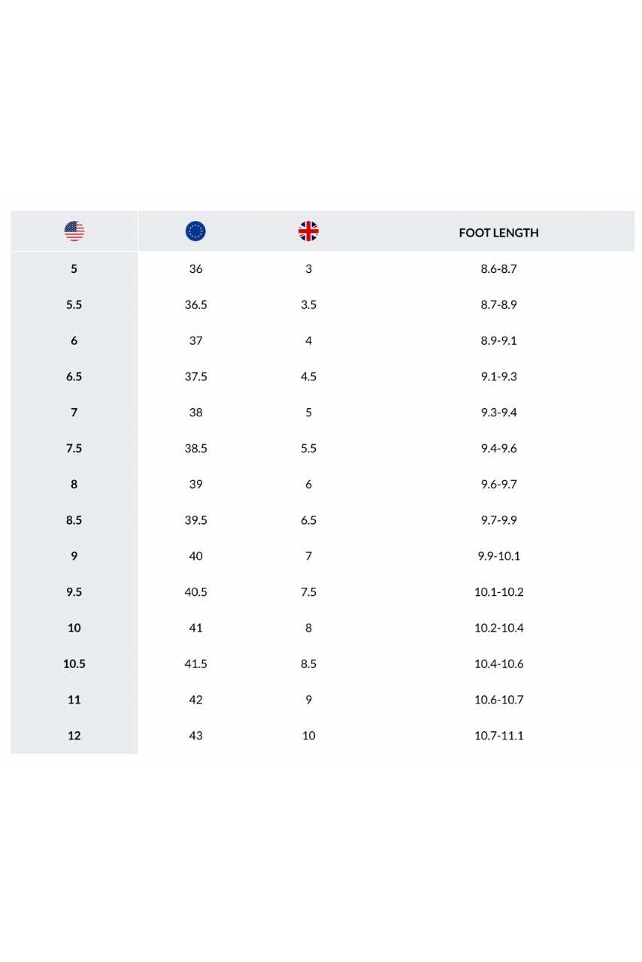
Task: Select US size 6.5 cell
Action: (x=74, y=377)
